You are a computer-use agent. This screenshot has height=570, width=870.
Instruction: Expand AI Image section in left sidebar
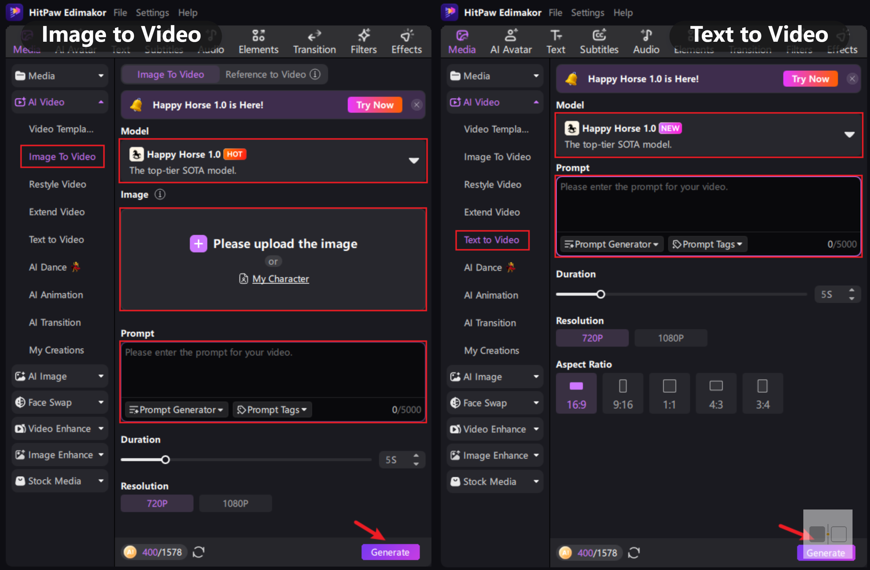point(60,376)
